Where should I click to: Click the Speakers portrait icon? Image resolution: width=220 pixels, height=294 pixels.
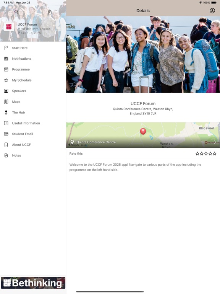pos(6,91)
